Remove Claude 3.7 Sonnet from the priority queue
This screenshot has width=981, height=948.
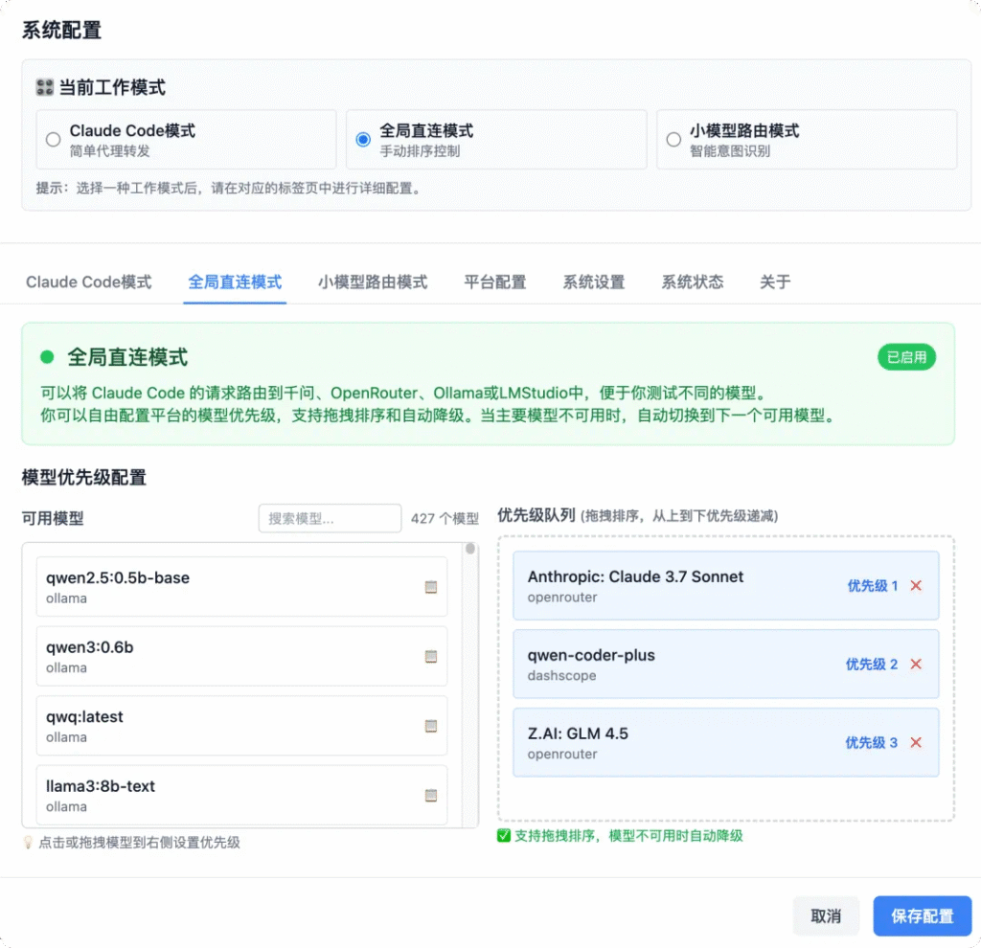click(916, 585)
